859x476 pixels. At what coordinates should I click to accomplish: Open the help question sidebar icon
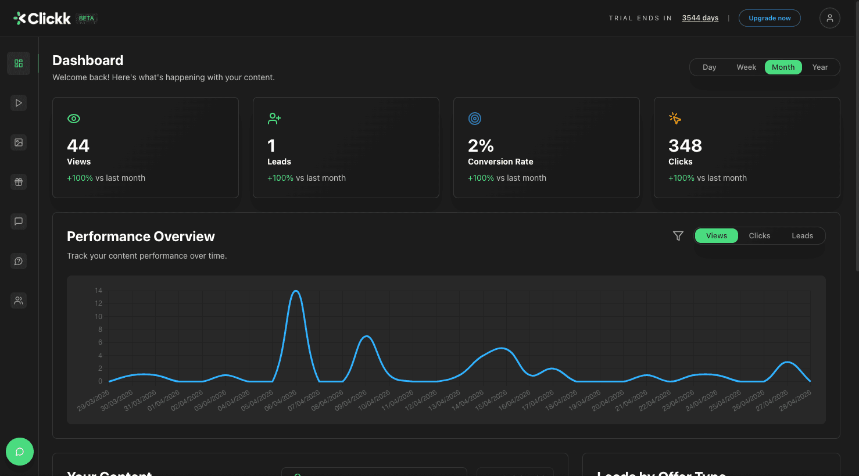click(x=19, y=261)
